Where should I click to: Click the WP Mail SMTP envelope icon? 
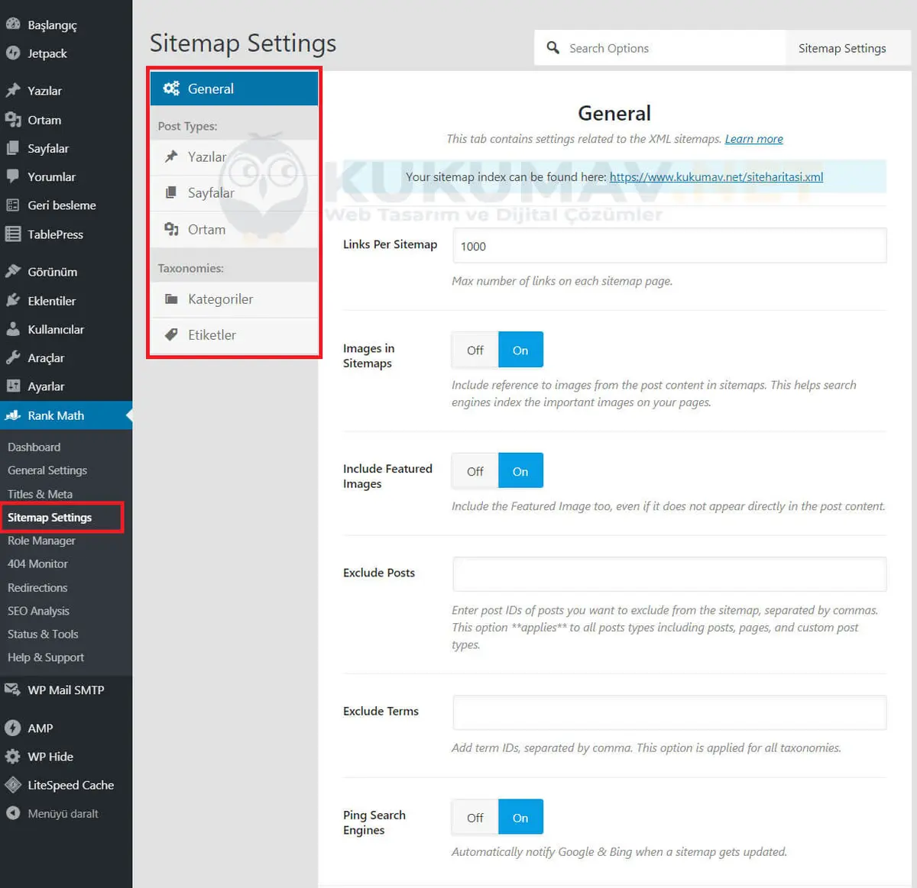[x=13, y=689]
